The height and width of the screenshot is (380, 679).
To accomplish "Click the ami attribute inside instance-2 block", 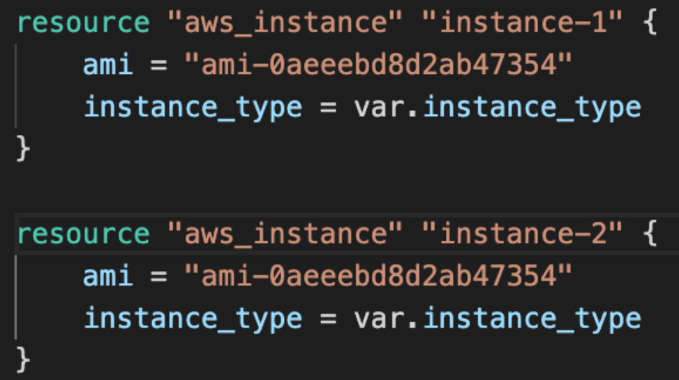I will [108, 276].
